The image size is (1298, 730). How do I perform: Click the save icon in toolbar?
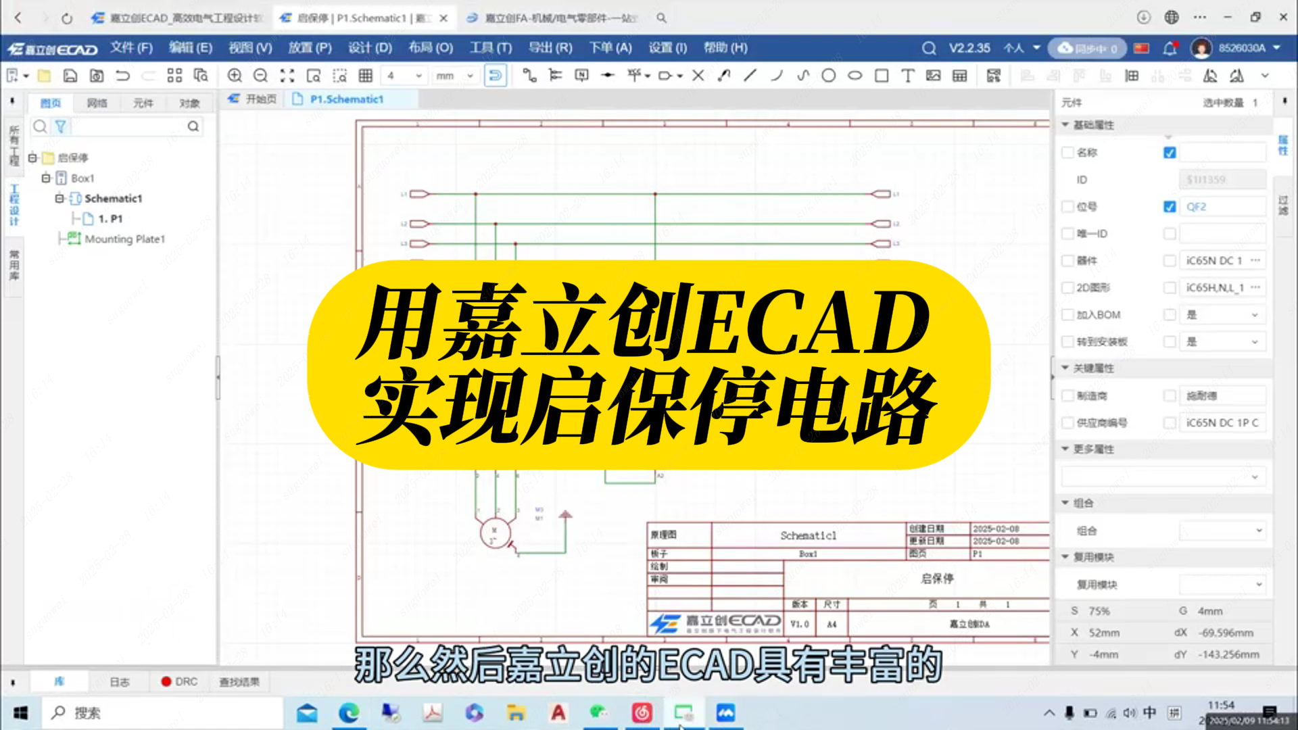click(70, 76)
